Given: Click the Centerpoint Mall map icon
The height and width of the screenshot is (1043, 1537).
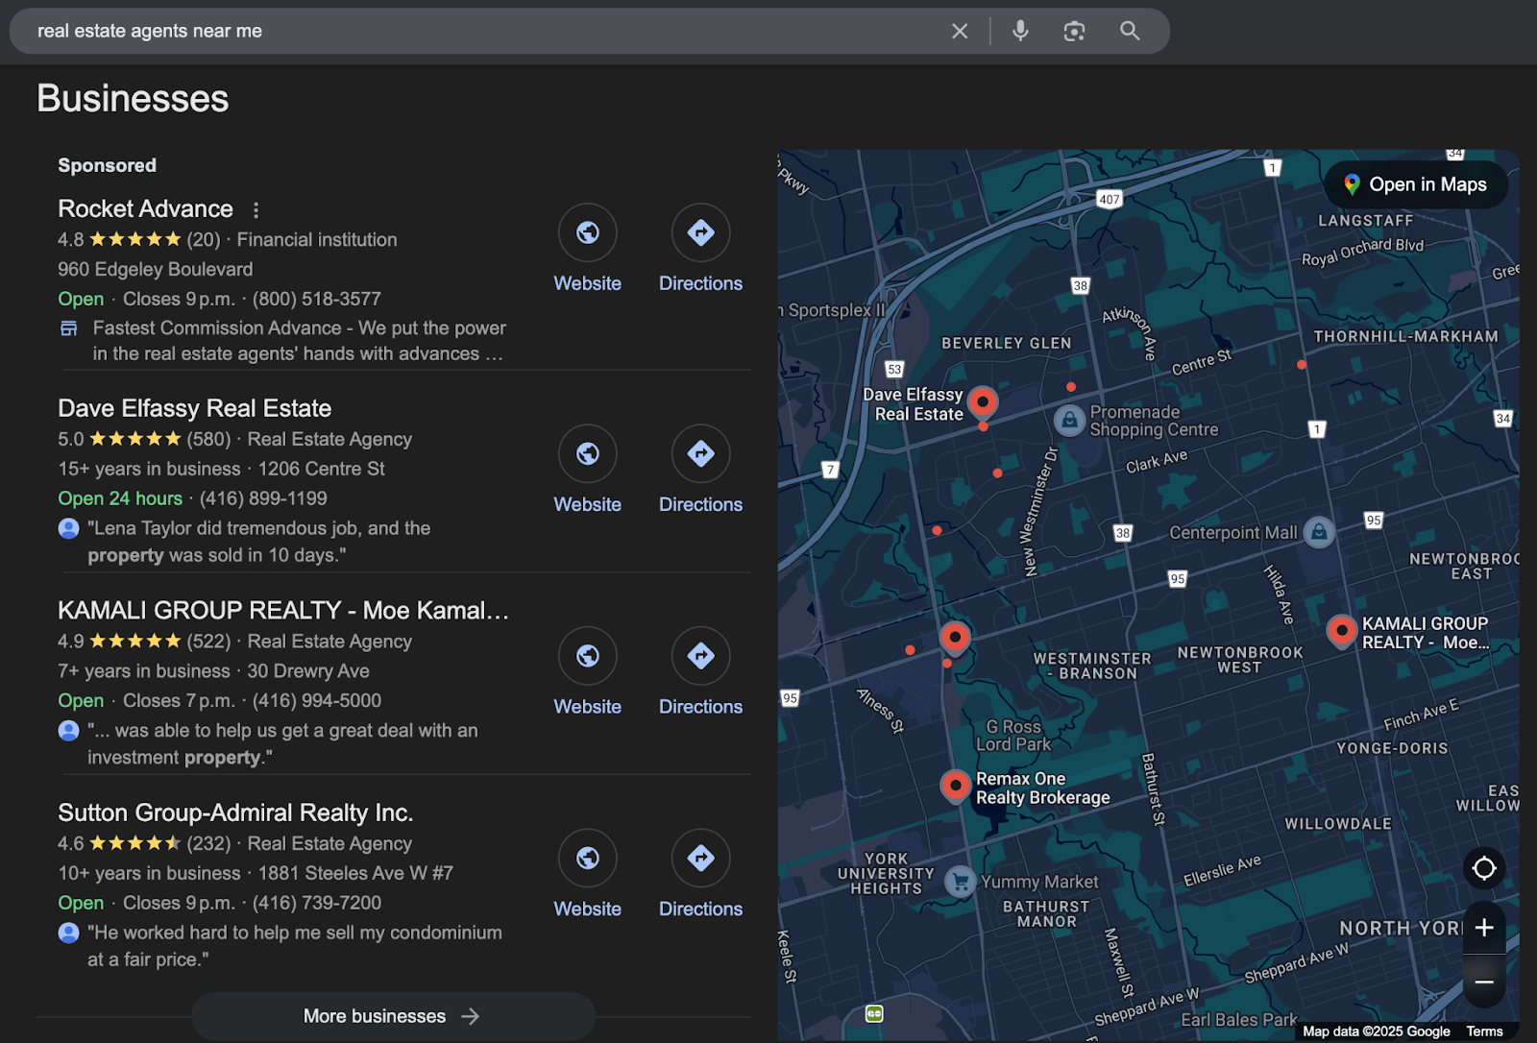Looking at the screenshot, I should click(x=1319, y=531).
